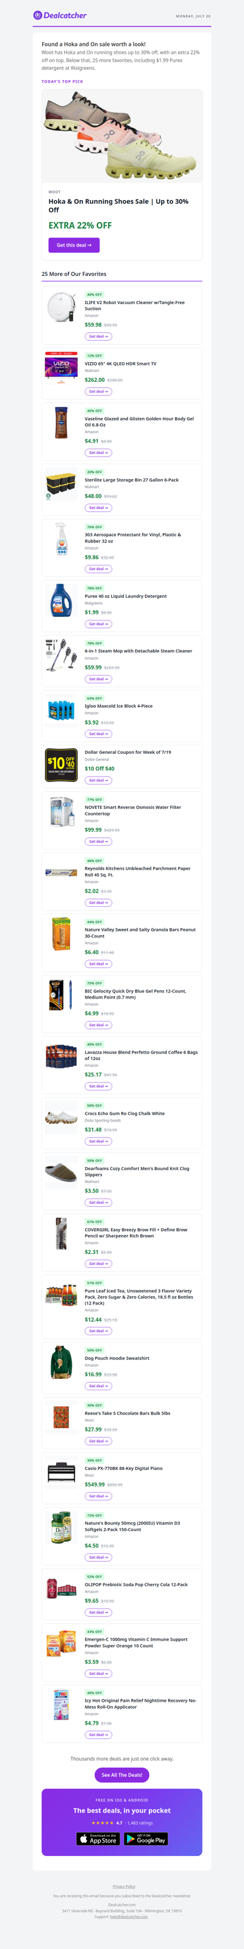The height and width of the screenshot is (1949, 244).
Task: Get deal for Igloo Maxcold Ice Block
Action: tap(98, 734)
